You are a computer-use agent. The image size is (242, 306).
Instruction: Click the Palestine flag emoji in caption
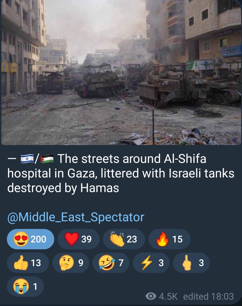point(47,159)
